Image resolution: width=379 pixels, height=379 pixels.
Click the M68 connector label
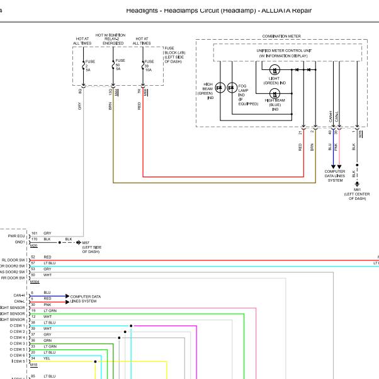point(146,93)
